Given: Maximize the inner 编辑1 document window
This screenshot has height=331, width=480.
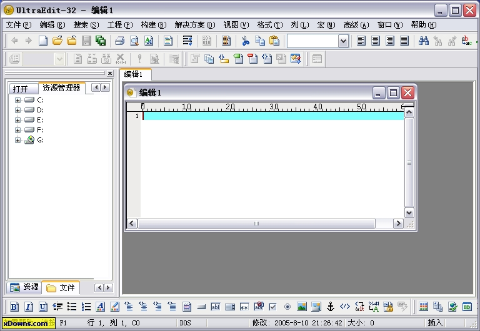Looking at the screenshot, I should point(393,92).
